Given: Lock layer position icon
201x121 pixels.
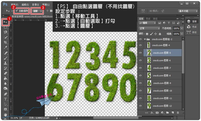Looking at the screenshot, I should [156, 34].
